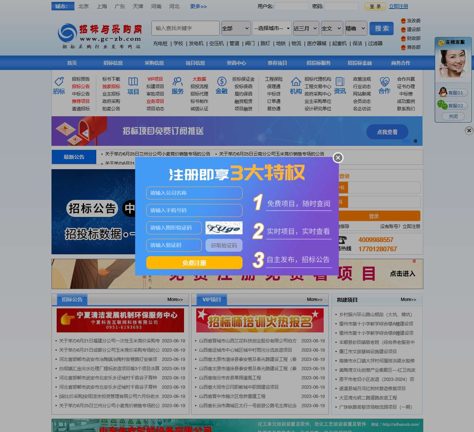
Task: Open the 精确 match mode dropdown
Action: [x=356, y=28]
